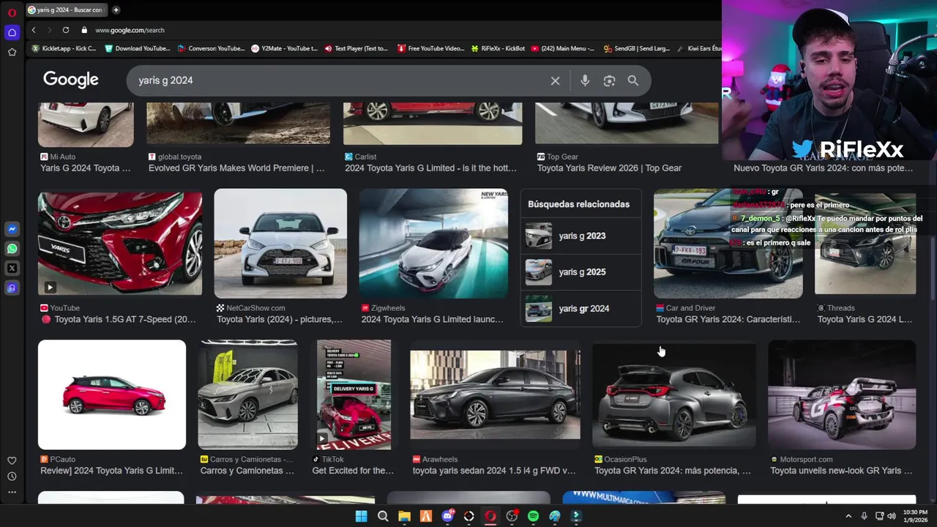
Task: Select related search 'yaris gr 2024'
Action: [581, 308]
